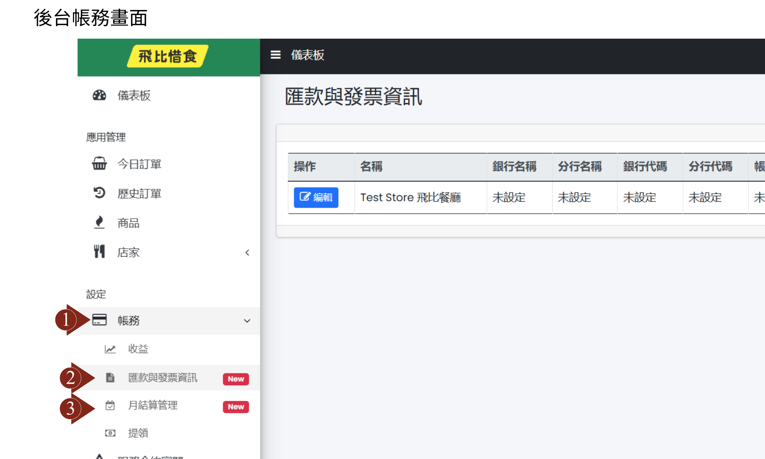Screen dimensions: 765x459
Task: Click the 儀表板 title in top bar
Action: pos(308,55)
